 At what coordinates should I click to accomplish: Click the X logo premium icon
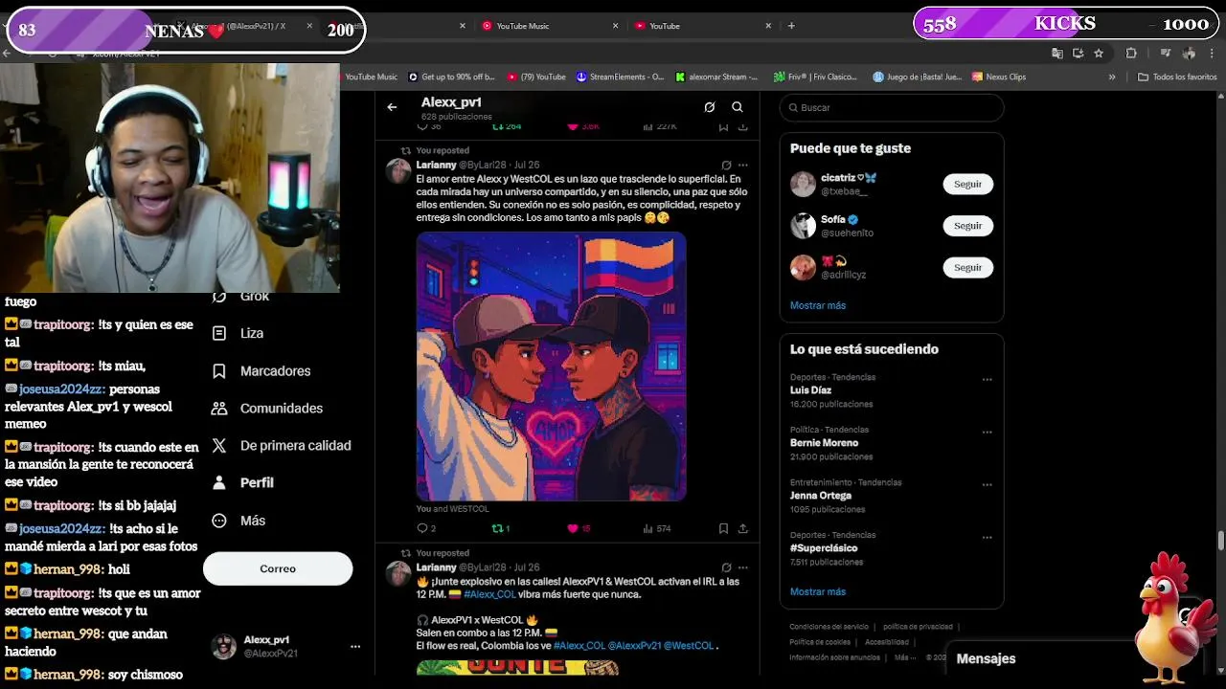pyautogui.click(x=219, y=445)
